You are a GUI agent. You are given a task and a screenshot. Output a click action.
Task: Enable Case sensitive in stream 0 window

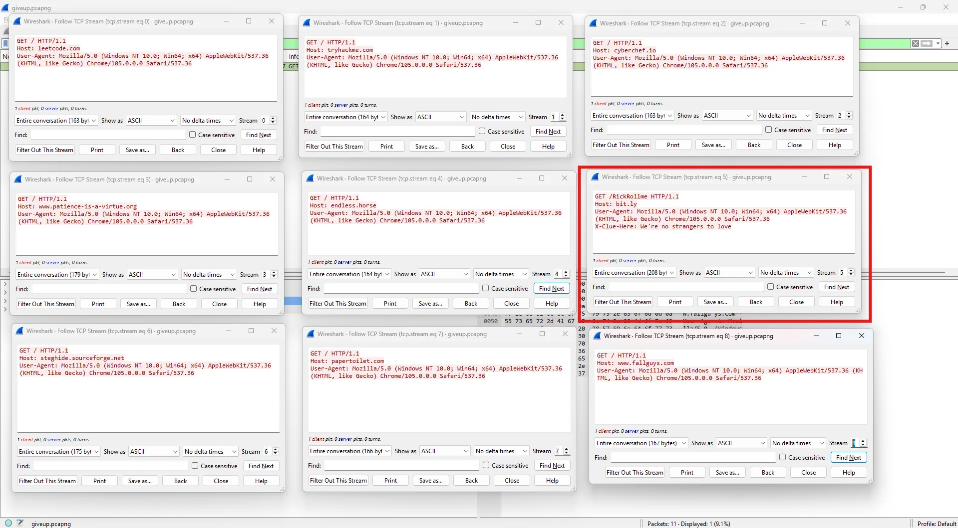point(193,135)
